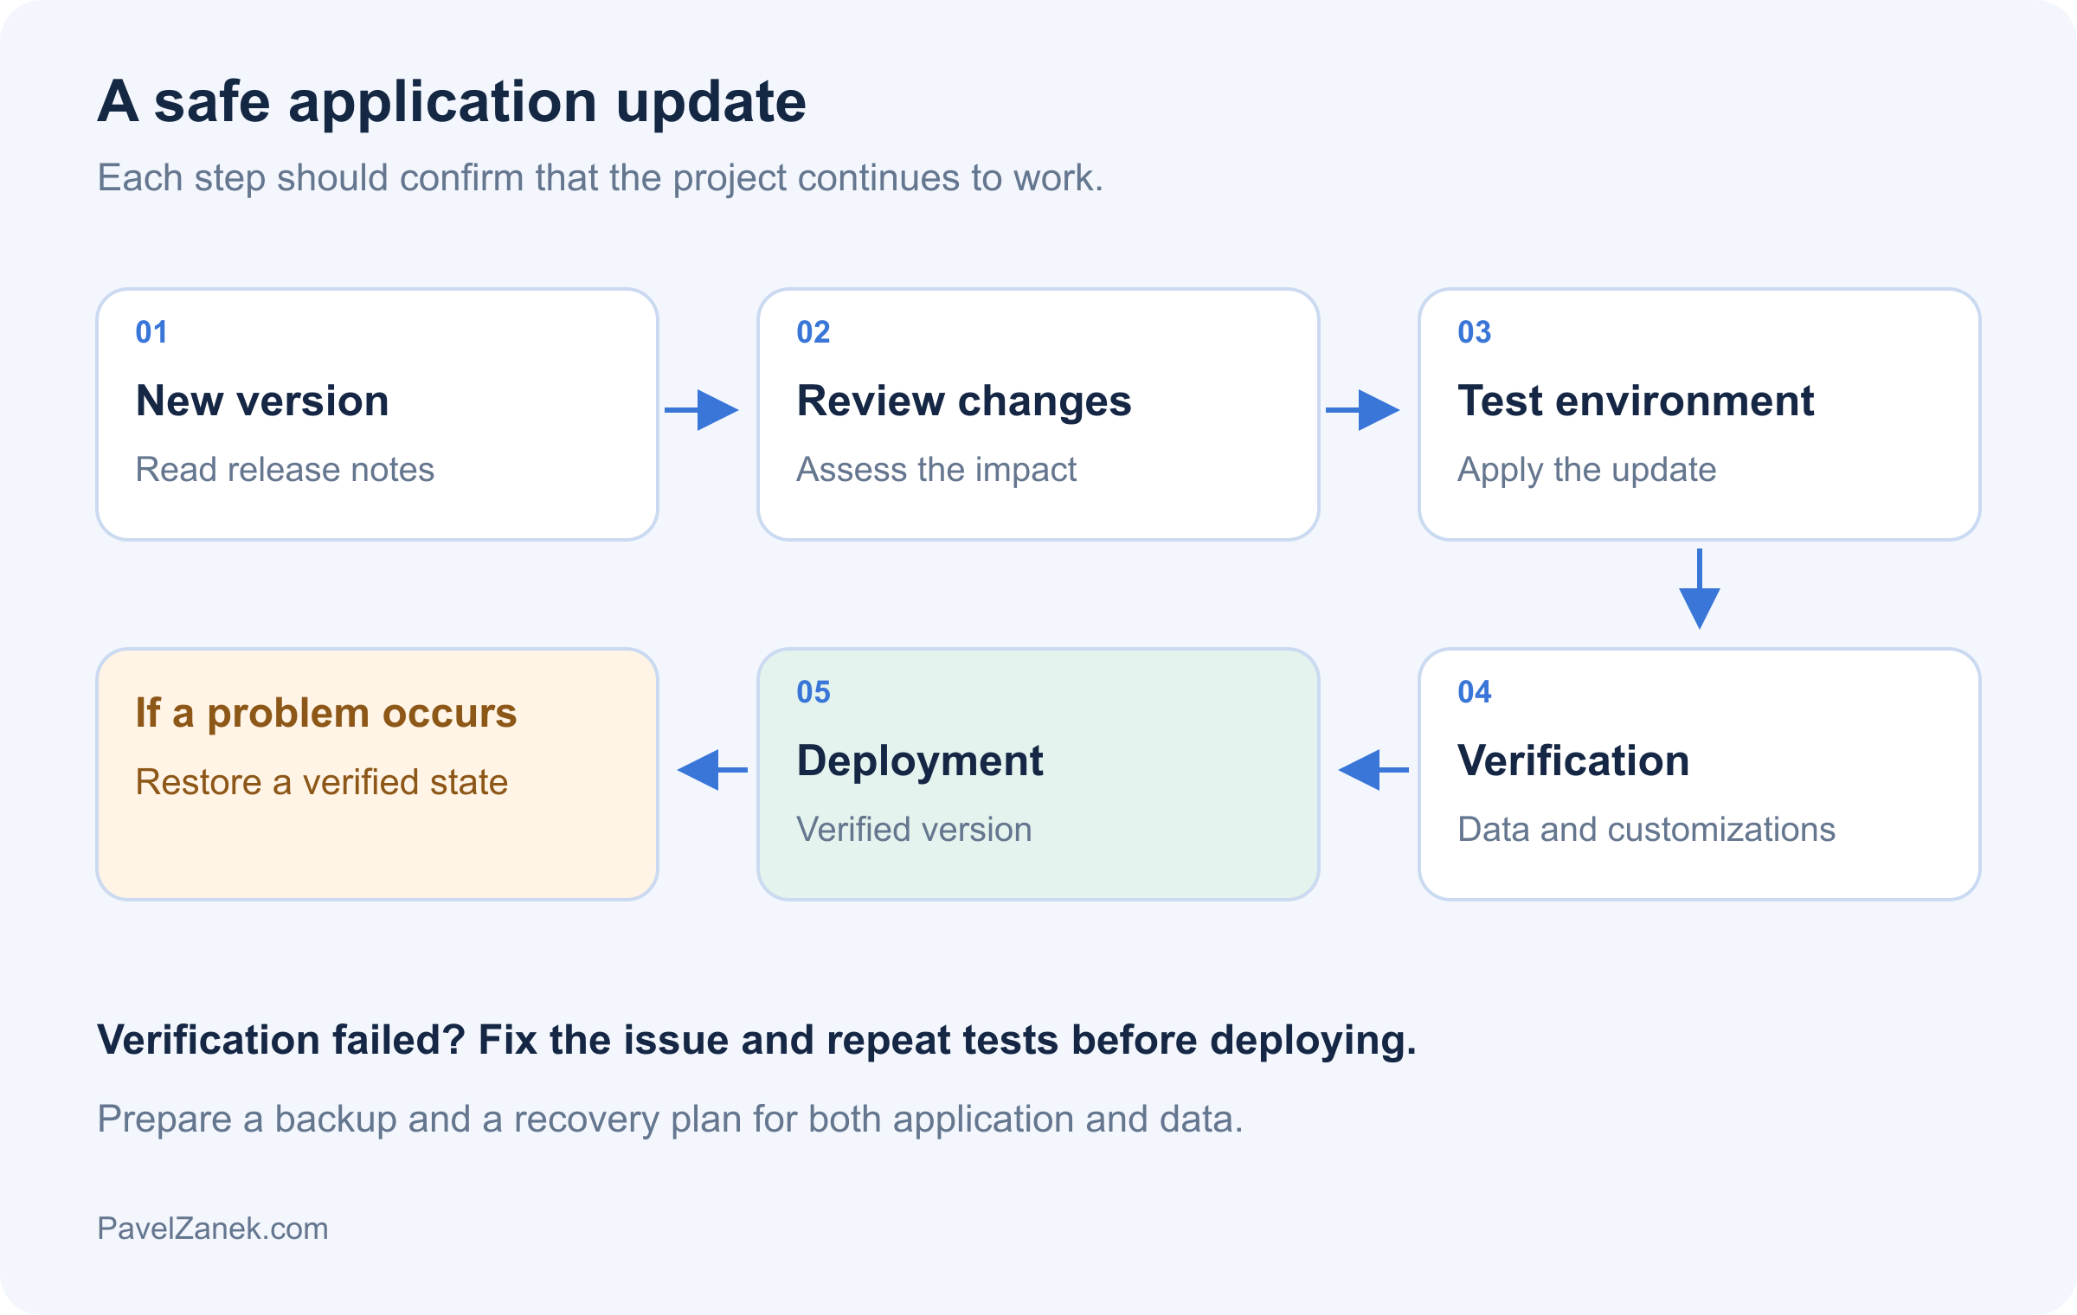The image size is (2077, 1315).
Task: Click subtitle 'Each step should confirm that the project continues to work.'
Action: tap(600, 178)
